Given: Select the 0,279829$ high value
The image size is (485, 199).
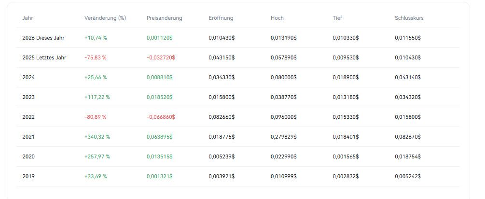Looking at the screenshot, I should pos(284,137).
